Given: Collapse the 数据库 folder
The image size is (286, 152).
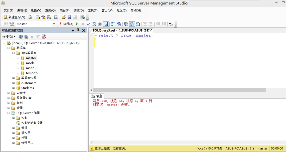Looking at the screenshot, I should [x=9, y=48].
